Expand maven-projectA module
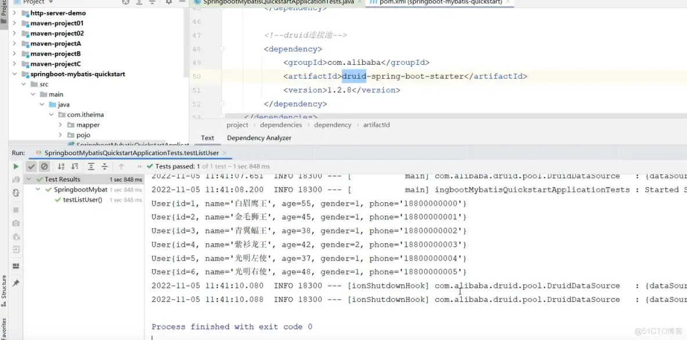The image size is (687, 340). 15,43
